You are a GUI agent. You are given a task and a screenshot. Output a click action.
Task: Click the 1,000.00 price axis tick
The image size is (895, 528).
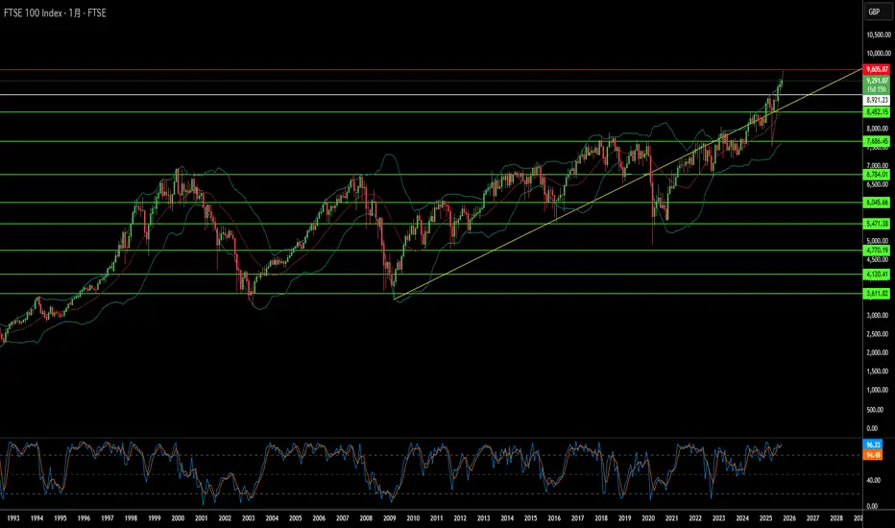[879, 391]
